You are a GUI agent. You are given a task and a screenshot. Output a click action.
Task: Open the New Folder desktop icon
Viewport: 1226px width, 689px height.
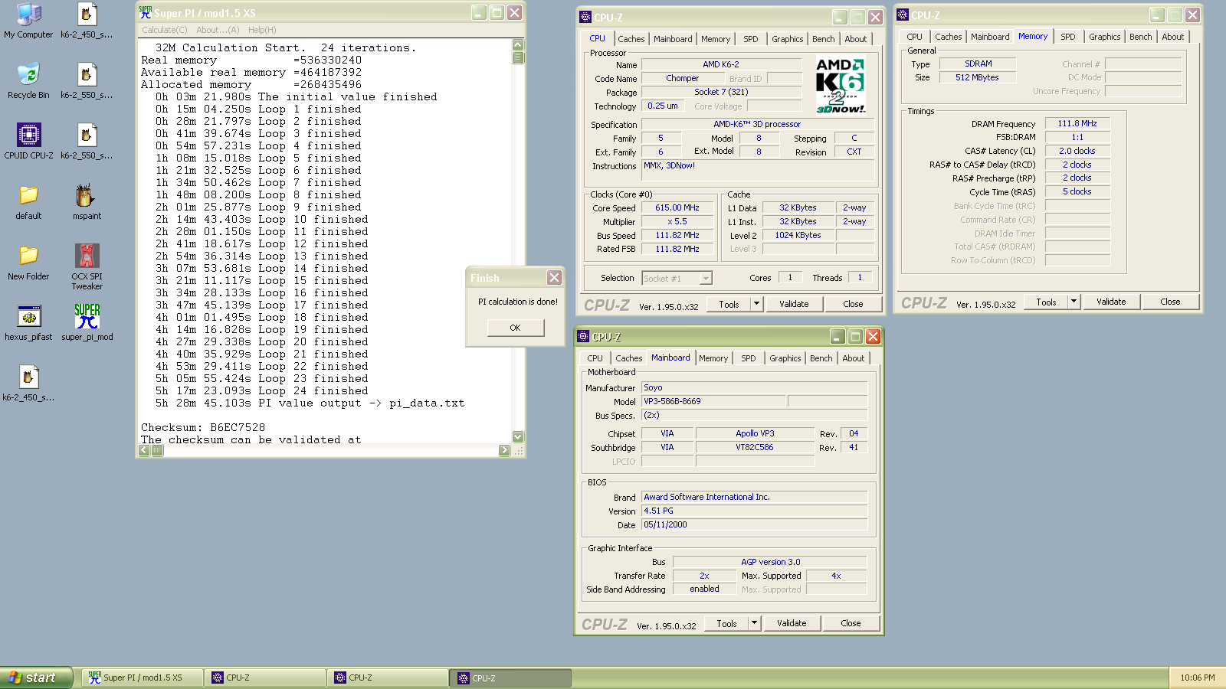coord(28,263)
